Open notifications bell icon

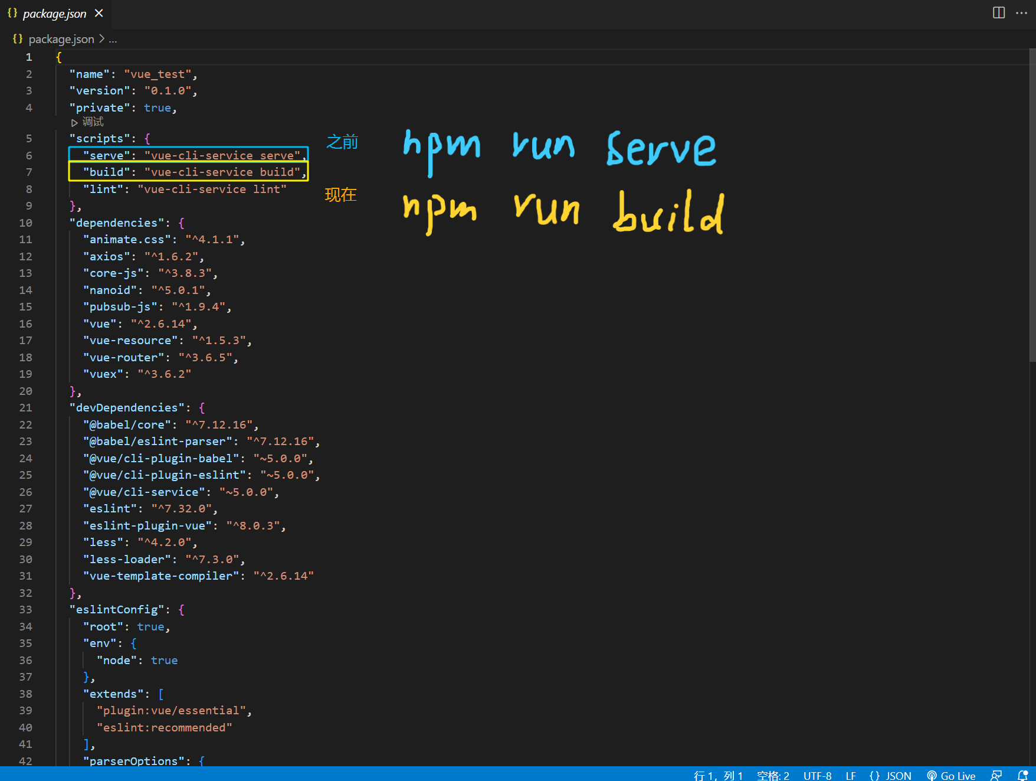1023,775
